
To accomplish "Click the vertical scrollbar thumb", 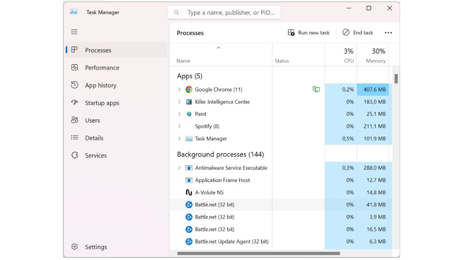I will coord(396,79).
